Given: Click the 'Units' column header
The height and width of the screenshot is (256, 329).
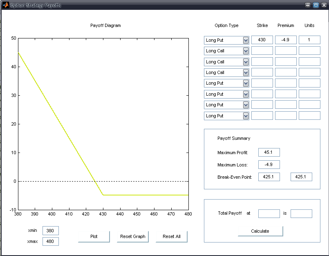Looking at the screenshot, I should pos(309,25).
